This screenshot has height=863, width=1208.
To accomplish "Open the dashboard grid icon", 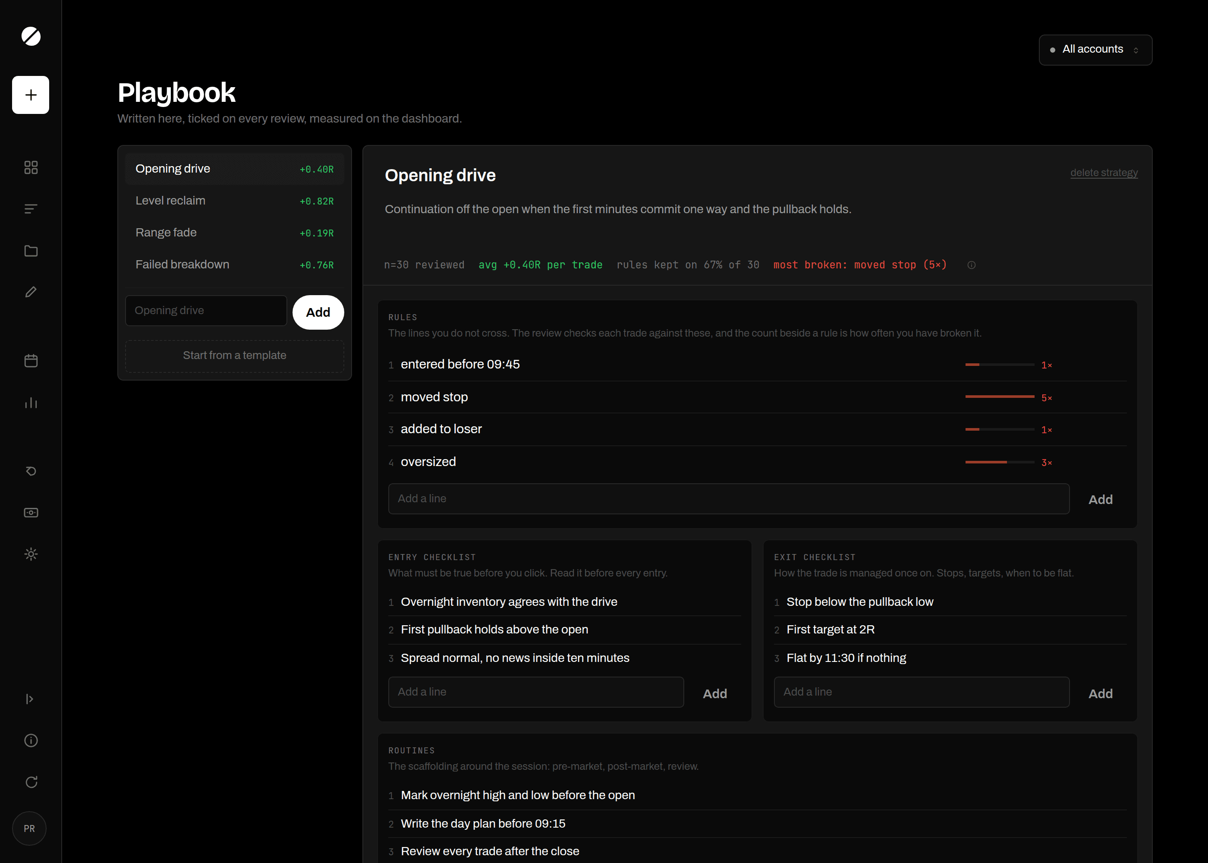I will coord(31,167).
